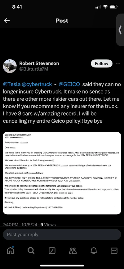Viewport: 124px width, 269px height.
Task: Follow Robert Stevenson
Action: pyautogui.click(x=102, y=63)
